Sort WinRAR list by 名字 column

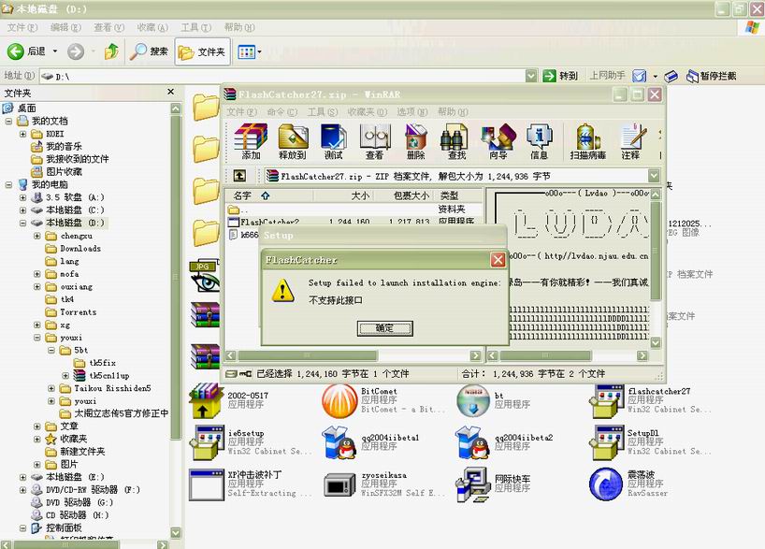pyautogui.click(x=269, y=195)
